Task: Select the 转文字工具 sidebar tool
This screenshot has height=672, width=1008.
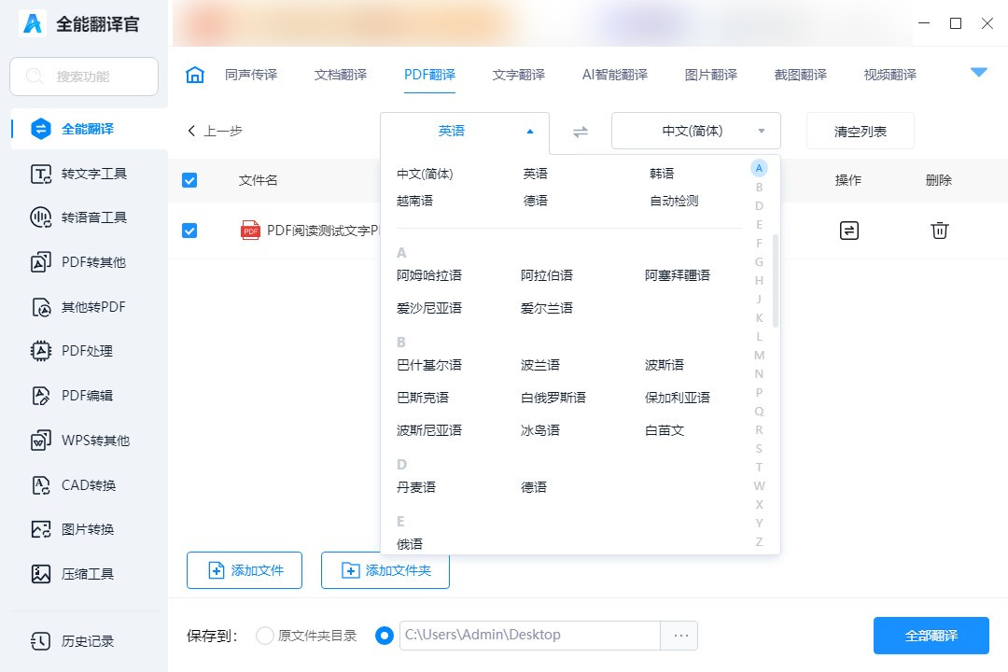Action: point(84,173)
